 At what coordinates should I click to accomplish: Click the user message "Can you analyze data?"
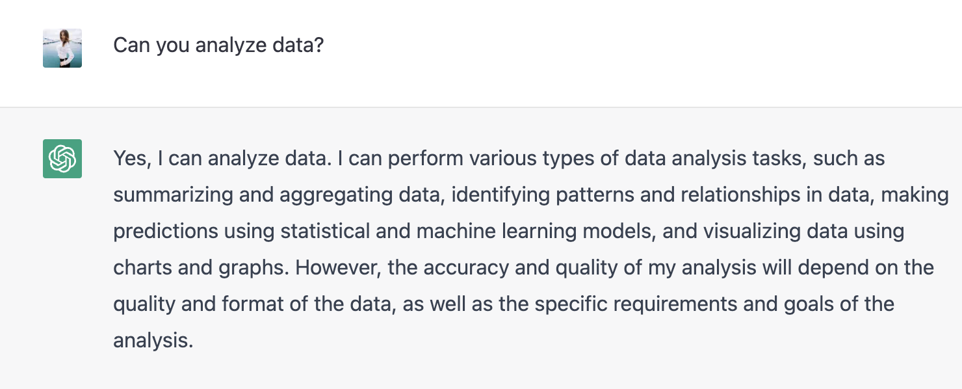tap(218, 46)
